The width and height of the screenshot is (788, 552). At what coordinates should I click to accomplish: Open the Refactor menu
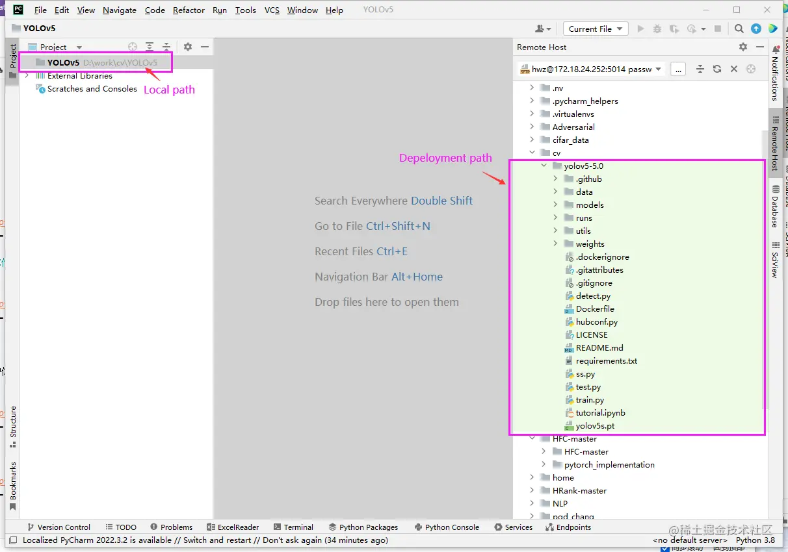189,10
